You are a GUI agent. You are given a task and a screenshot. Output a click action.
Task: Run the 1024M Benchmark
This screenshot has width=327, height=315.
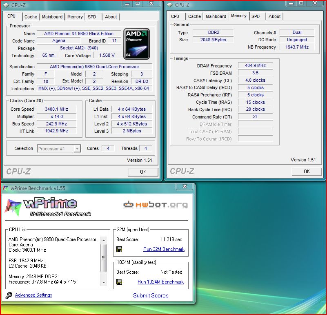[160, 282]
